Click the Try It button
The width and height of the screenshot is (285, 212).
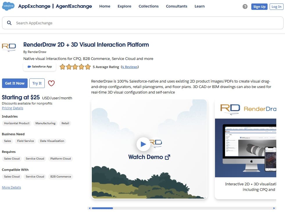37,83
